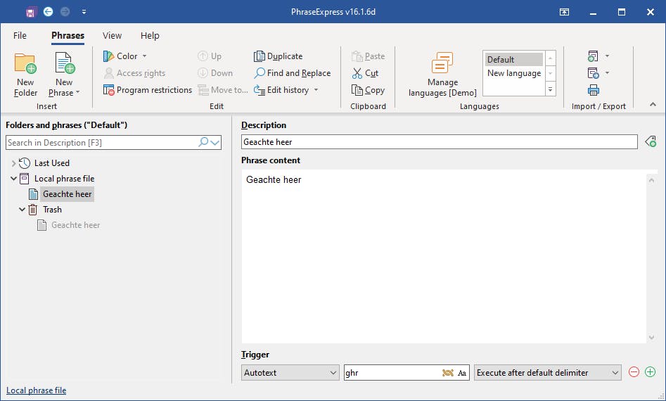Toggle case sensitivity Aa in trigger field
Image resolution: width=666 pixels, height=401 pixels.
click(x=462, y=373)
